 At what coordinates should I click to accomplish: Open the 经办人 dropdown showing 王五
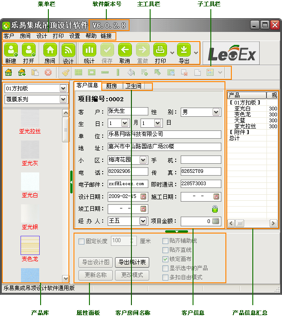(143, 221)
